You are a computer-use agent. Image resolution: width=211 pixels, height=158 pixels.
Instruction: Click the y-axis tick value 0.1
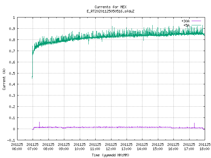coord(12,118)
